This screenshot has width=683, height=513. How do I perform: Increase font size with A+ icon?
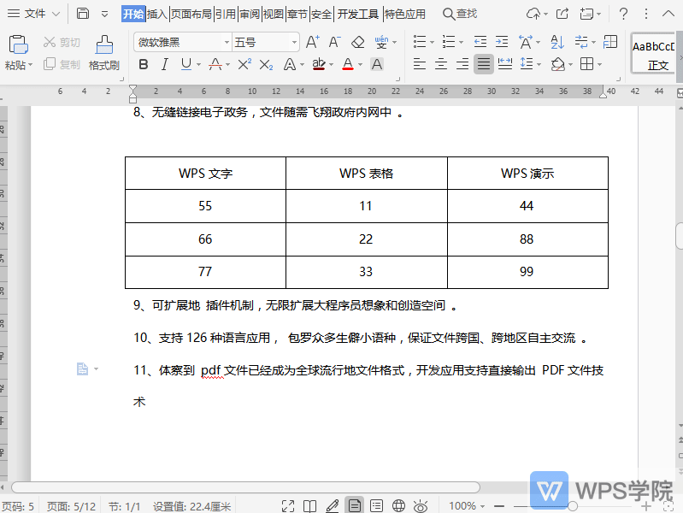tap(312, 42)
